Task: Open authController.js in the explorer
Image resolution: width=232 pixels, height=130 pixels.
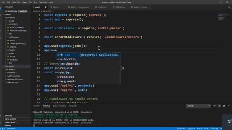Action: (x=17, y=27)
